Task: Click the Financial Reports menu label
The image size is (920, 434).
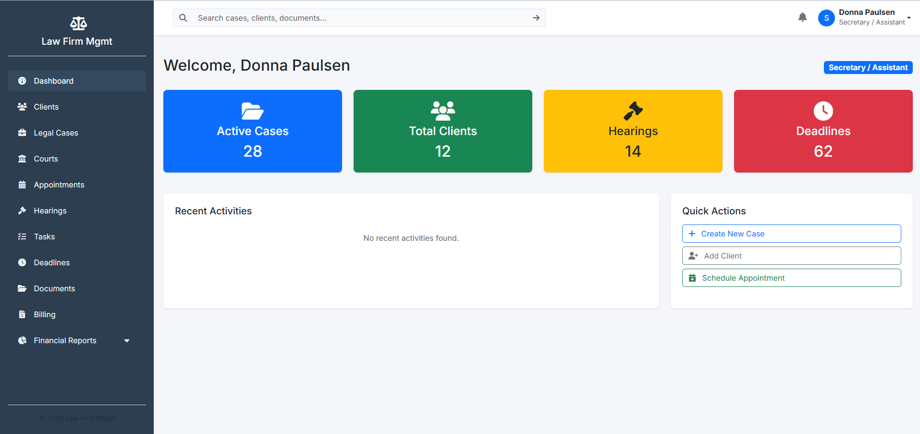Action: pyautogui.click(x=65, y=340)
